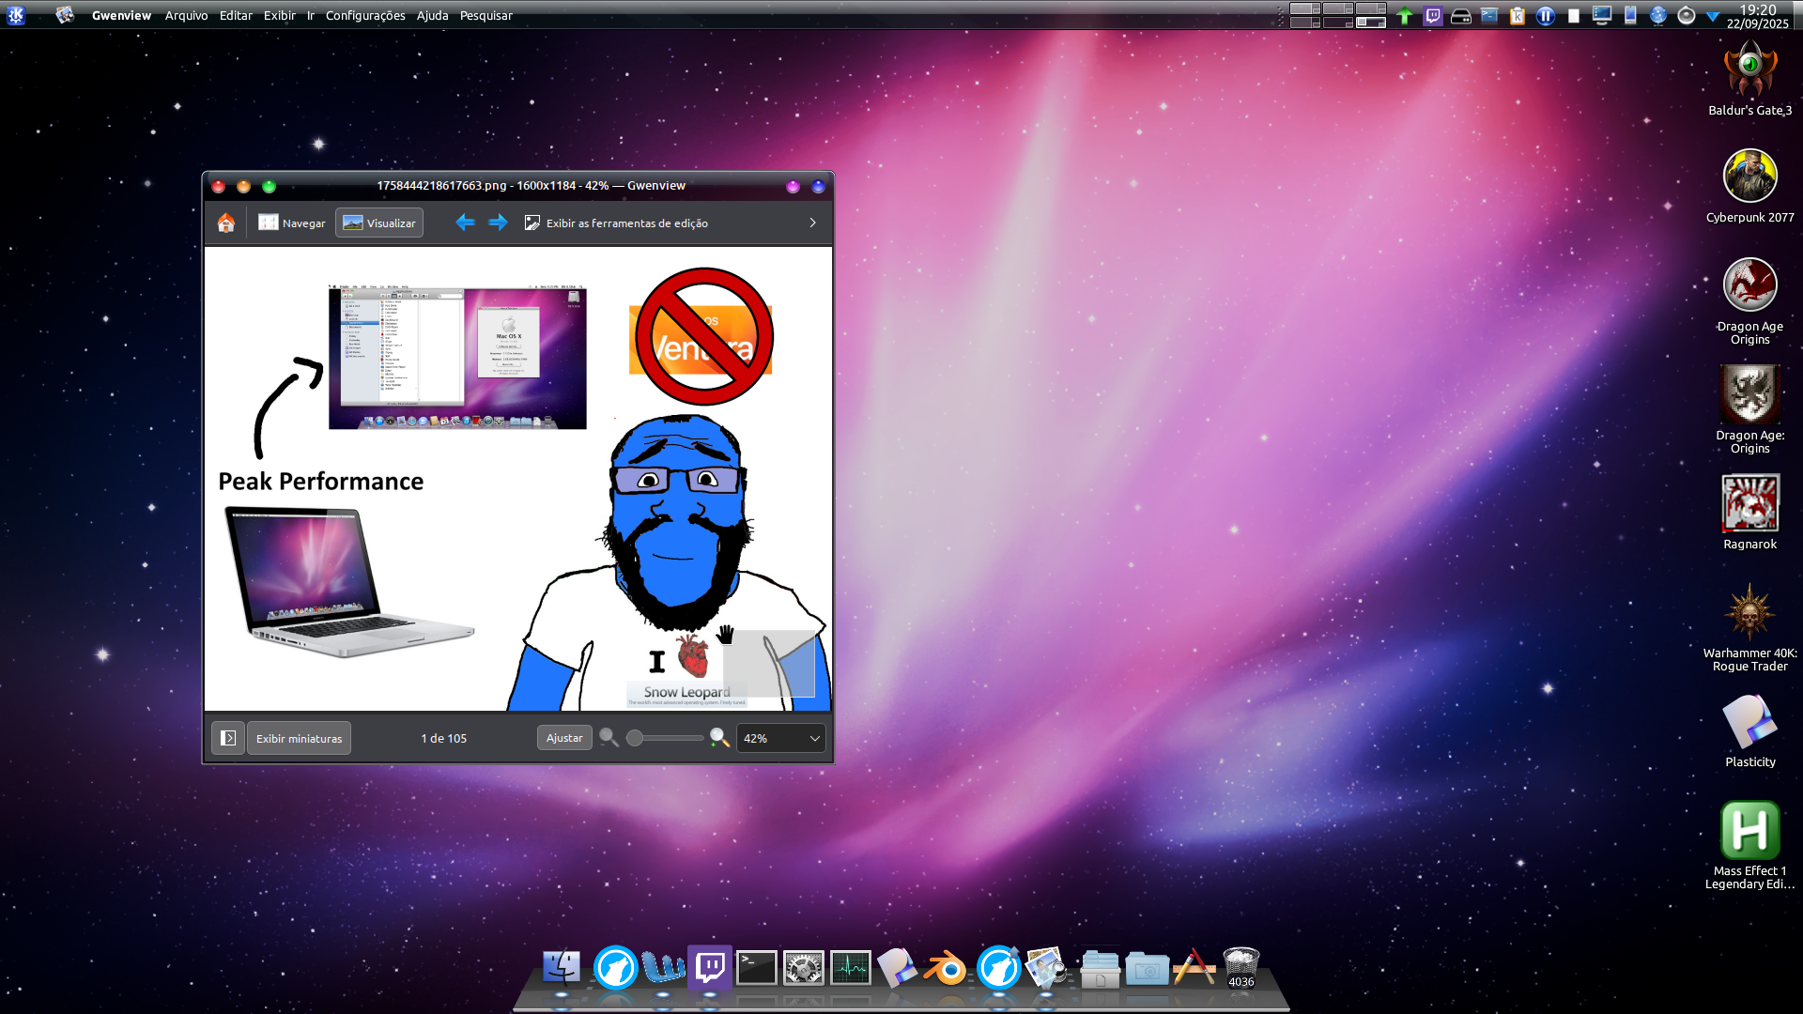Open the Ajuda menu

[433, 15]
